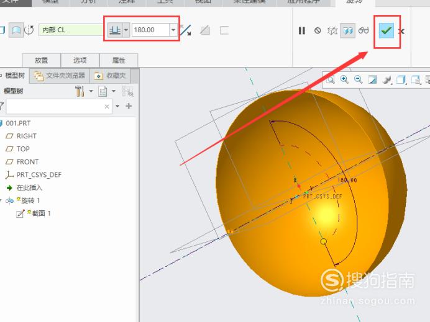Click the tree show list icon

point(103,91)
